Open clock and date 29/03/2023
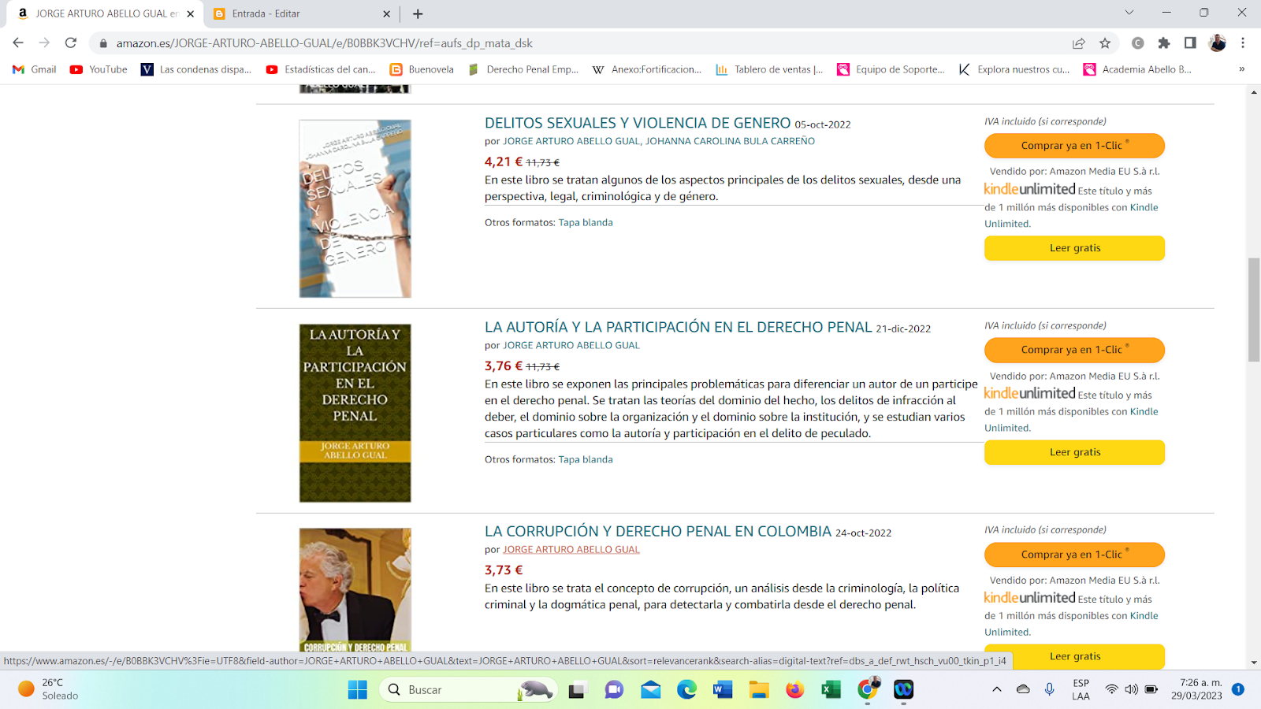1261x709 pixels. coord(1196,689)
